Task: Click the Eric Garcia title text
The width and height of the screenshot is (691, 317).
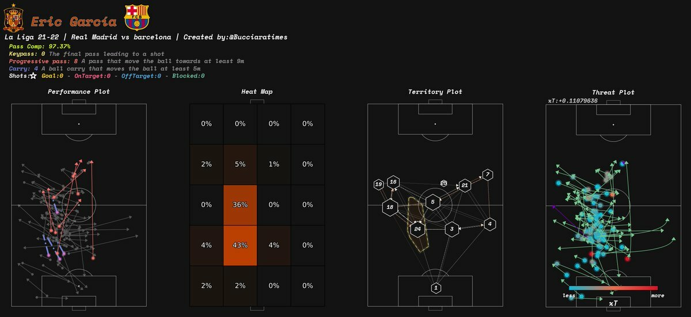Action: click(x=73, y=22)
